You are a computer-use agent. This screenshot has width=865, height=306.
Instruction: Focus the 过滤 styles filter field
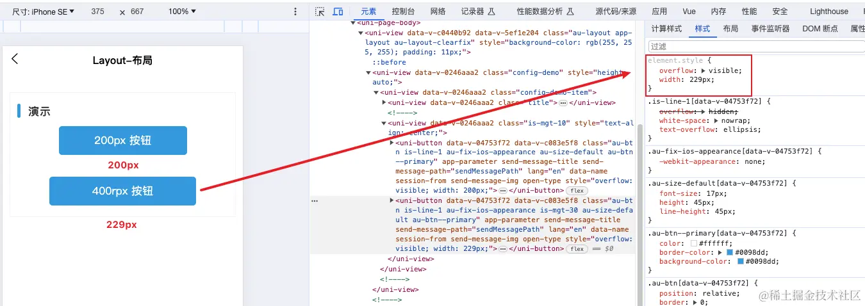click(756, 46)
